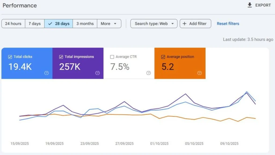Switch to the 7 days tab
This screenshot has height=155, width=275.
tap(34, 24)
